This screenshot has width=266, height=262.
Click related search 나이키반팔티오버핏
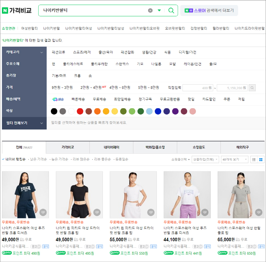pos(145,28)
